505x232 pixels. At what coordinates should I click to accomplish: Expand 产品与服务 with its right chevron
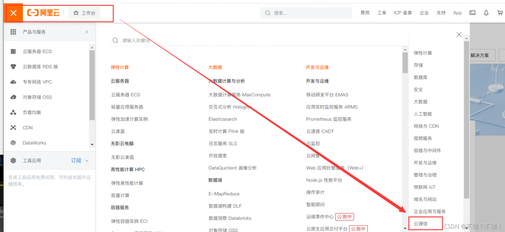pos(86,32)
